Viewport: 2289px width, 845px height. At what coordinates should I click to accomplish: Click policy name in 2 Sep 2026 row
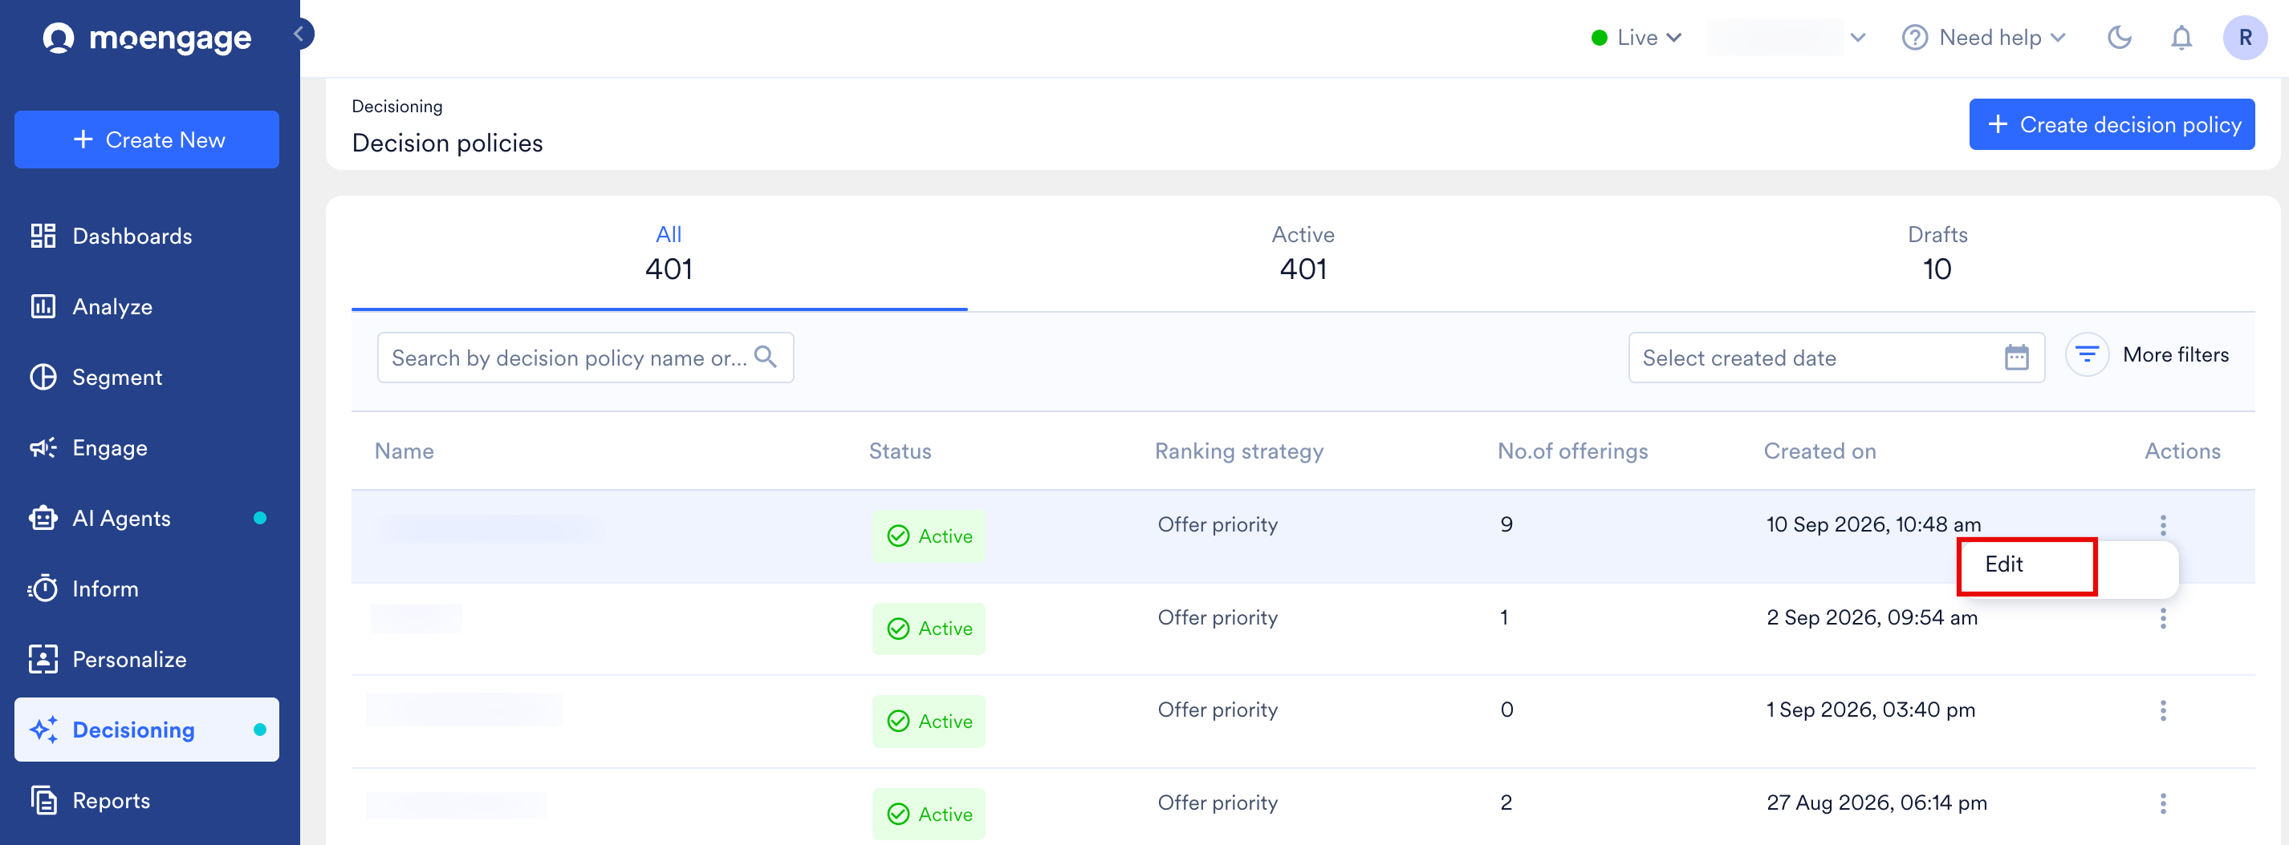click(x=416, y=618)
